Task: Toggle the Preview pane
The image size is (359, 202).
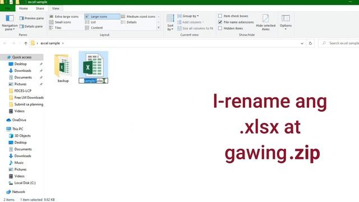Action: (x=31, y=18)
